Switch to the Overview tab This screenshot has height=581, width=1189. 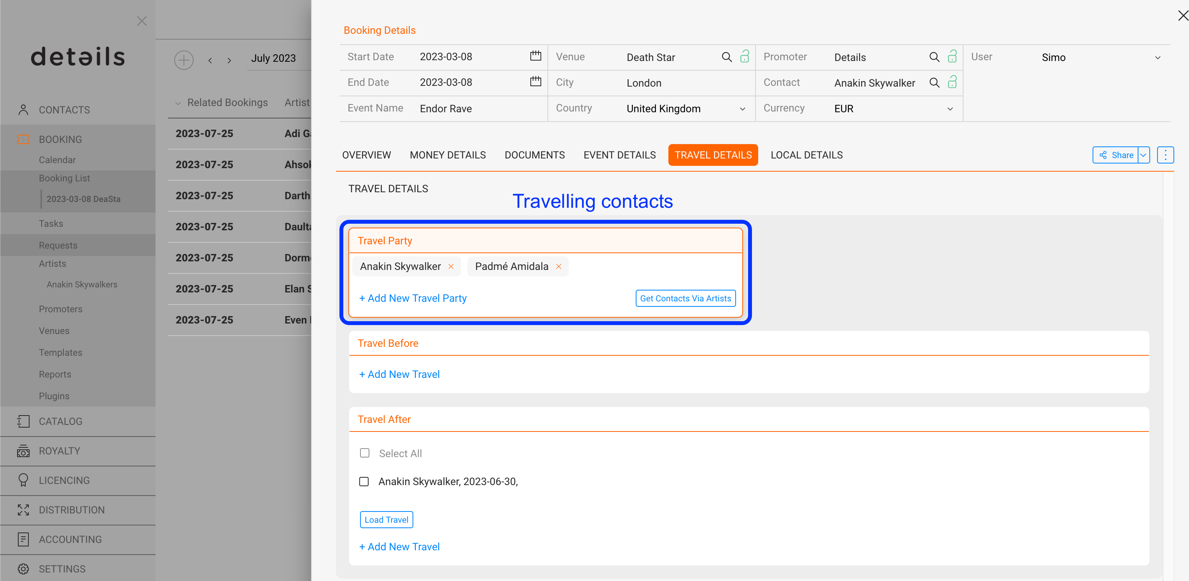[x=367, y=155]
